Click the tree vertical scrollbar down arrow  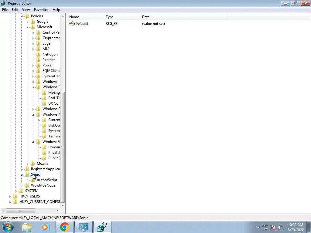click(x=63, y=205)
